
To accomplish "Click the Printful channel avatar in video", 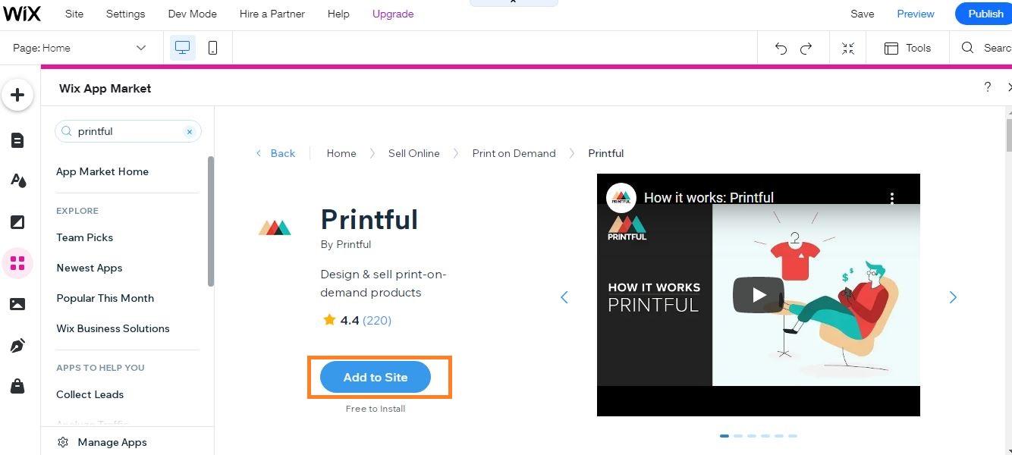I will click(621, 198).
